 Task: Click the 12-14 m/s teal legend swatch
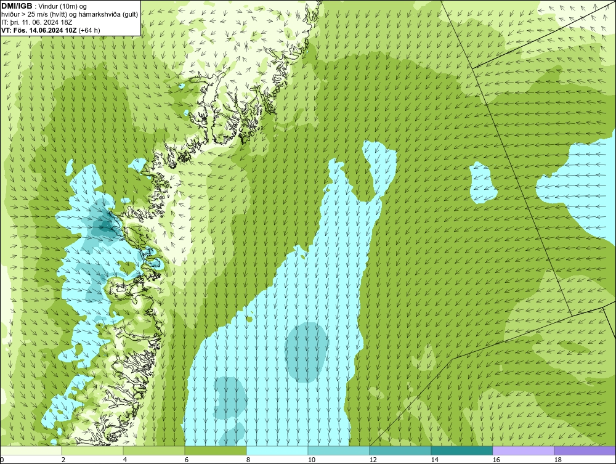point(400,450)
